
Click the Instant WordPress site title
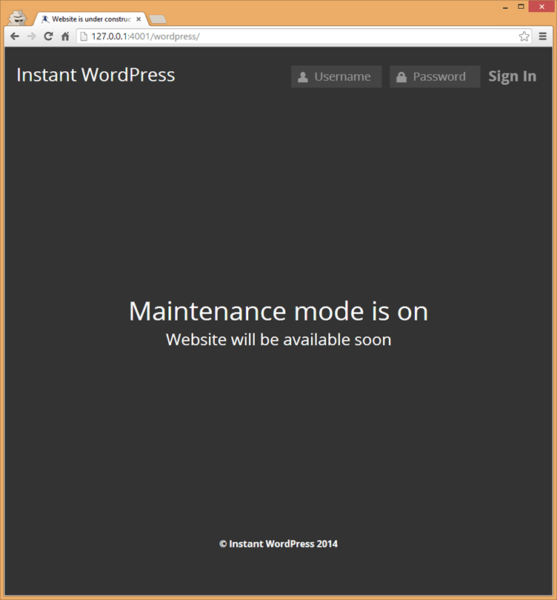tap(96, 75)
